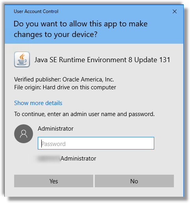Screen dimensions: 190x203
Task: Focus the Password input field
Action: [96, 143]
